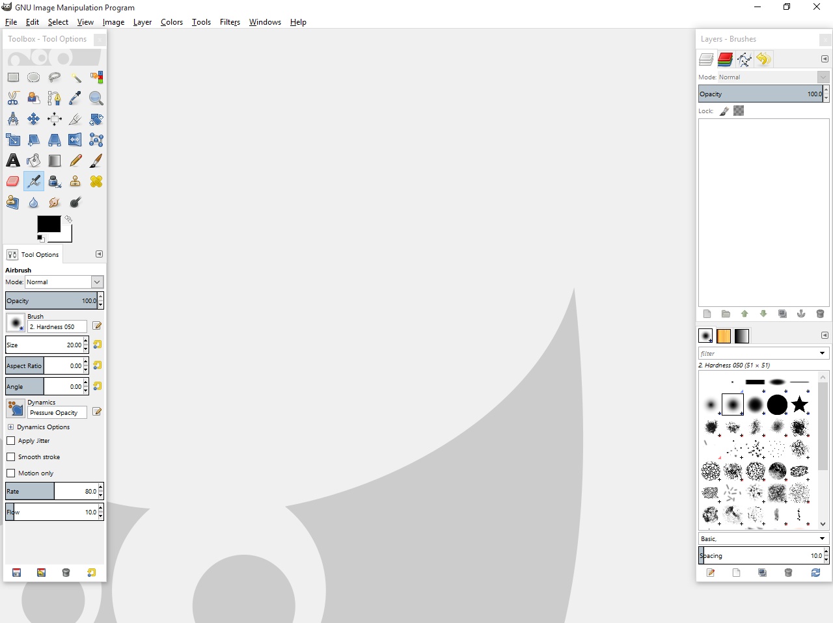
Task: Refresh the brushes list
Action: 815,573
